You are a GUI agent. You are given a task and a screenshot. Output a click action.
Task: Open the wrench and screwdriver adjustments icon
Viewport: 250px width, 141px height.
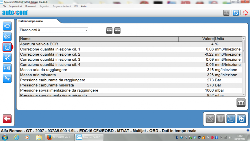click(7, 58)
